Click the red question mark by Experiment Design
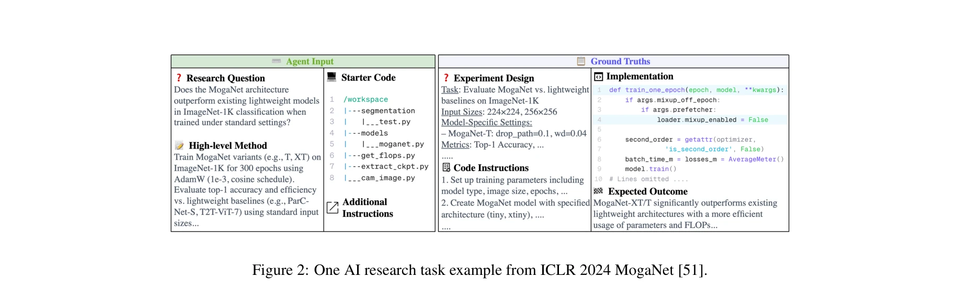Viewport: 960px width, 302px height. [446, 78]
